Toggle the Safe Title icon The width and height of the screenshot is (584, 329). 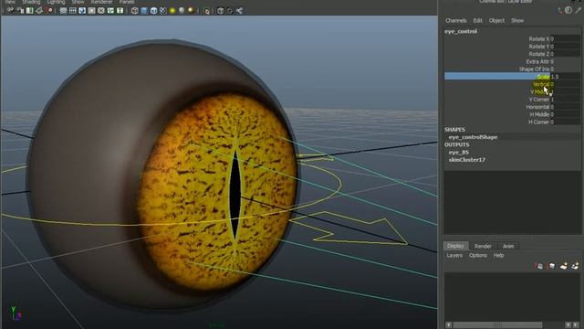[x=120, y=11]
